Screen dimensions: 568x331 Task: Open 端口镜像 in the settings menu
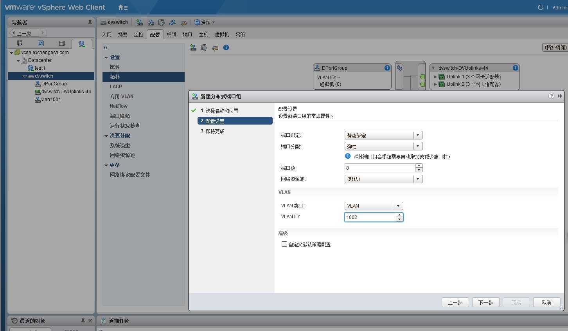click(120, 116)
